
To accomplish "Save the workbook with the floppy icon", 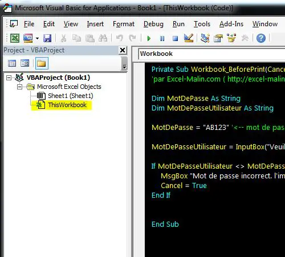I will [47, 38].
